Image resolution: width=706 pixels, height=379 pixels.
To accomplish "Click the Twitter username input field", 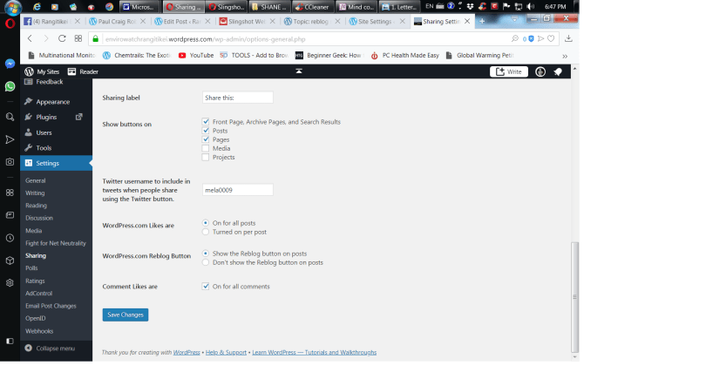I will tap(237, 190).
